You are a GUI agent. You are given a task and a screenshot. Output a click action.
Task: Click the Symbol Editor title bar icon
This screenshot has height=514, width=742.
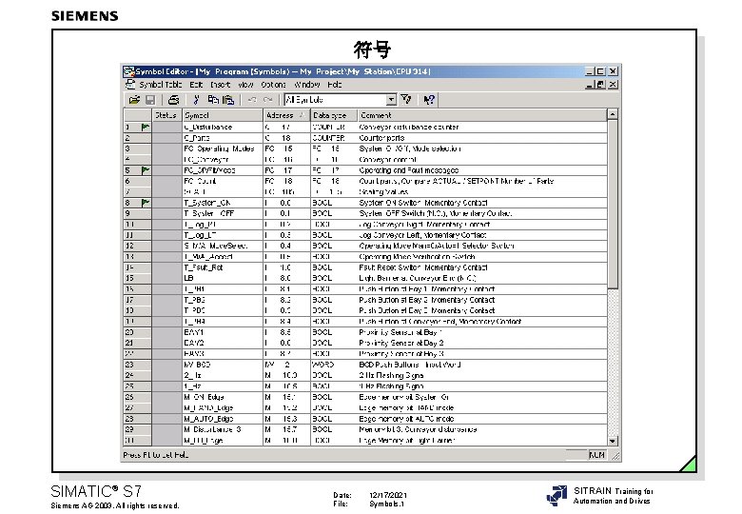128,71
